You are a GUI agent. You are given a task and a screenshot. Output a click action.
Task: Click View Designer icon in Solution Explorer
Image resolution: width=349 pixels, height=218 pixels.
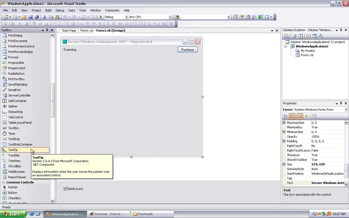pos(314,36)
